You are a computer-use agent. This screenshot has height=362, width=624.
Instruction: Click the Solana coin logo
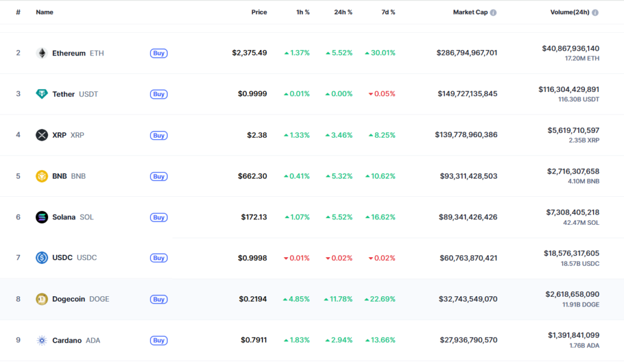pyautogui.click(x=42, y=217)
